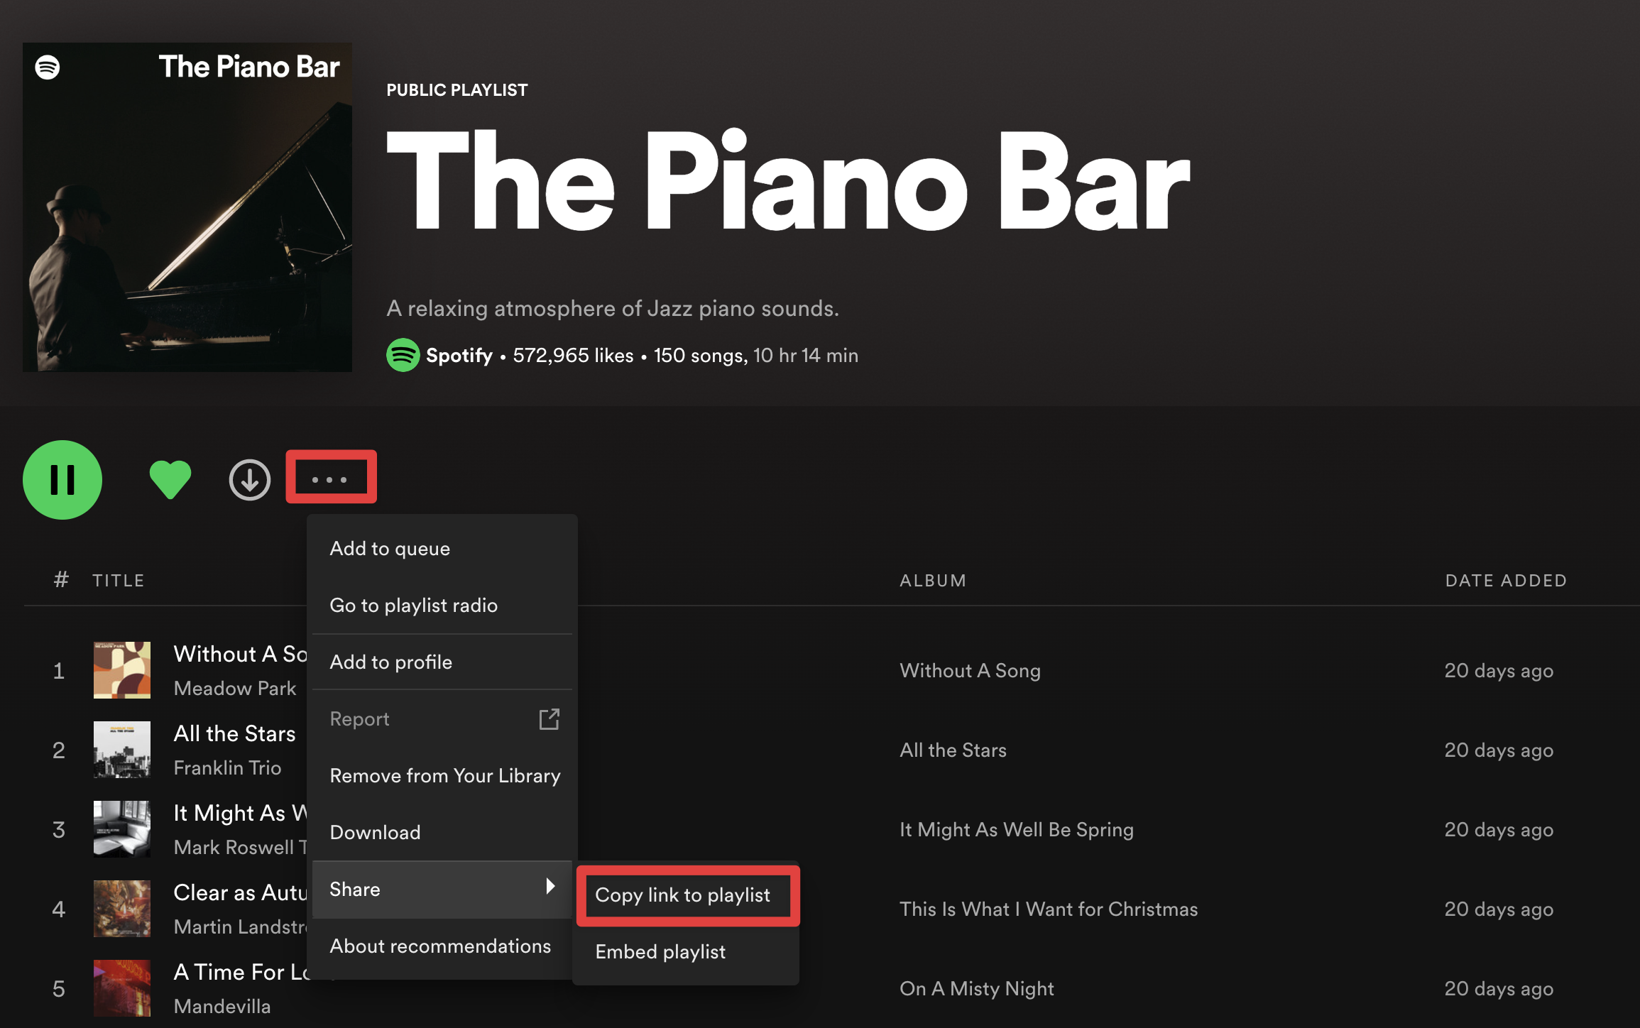Collapse the more options context menu
The image size is (1640, 1028).
(330, 478)
